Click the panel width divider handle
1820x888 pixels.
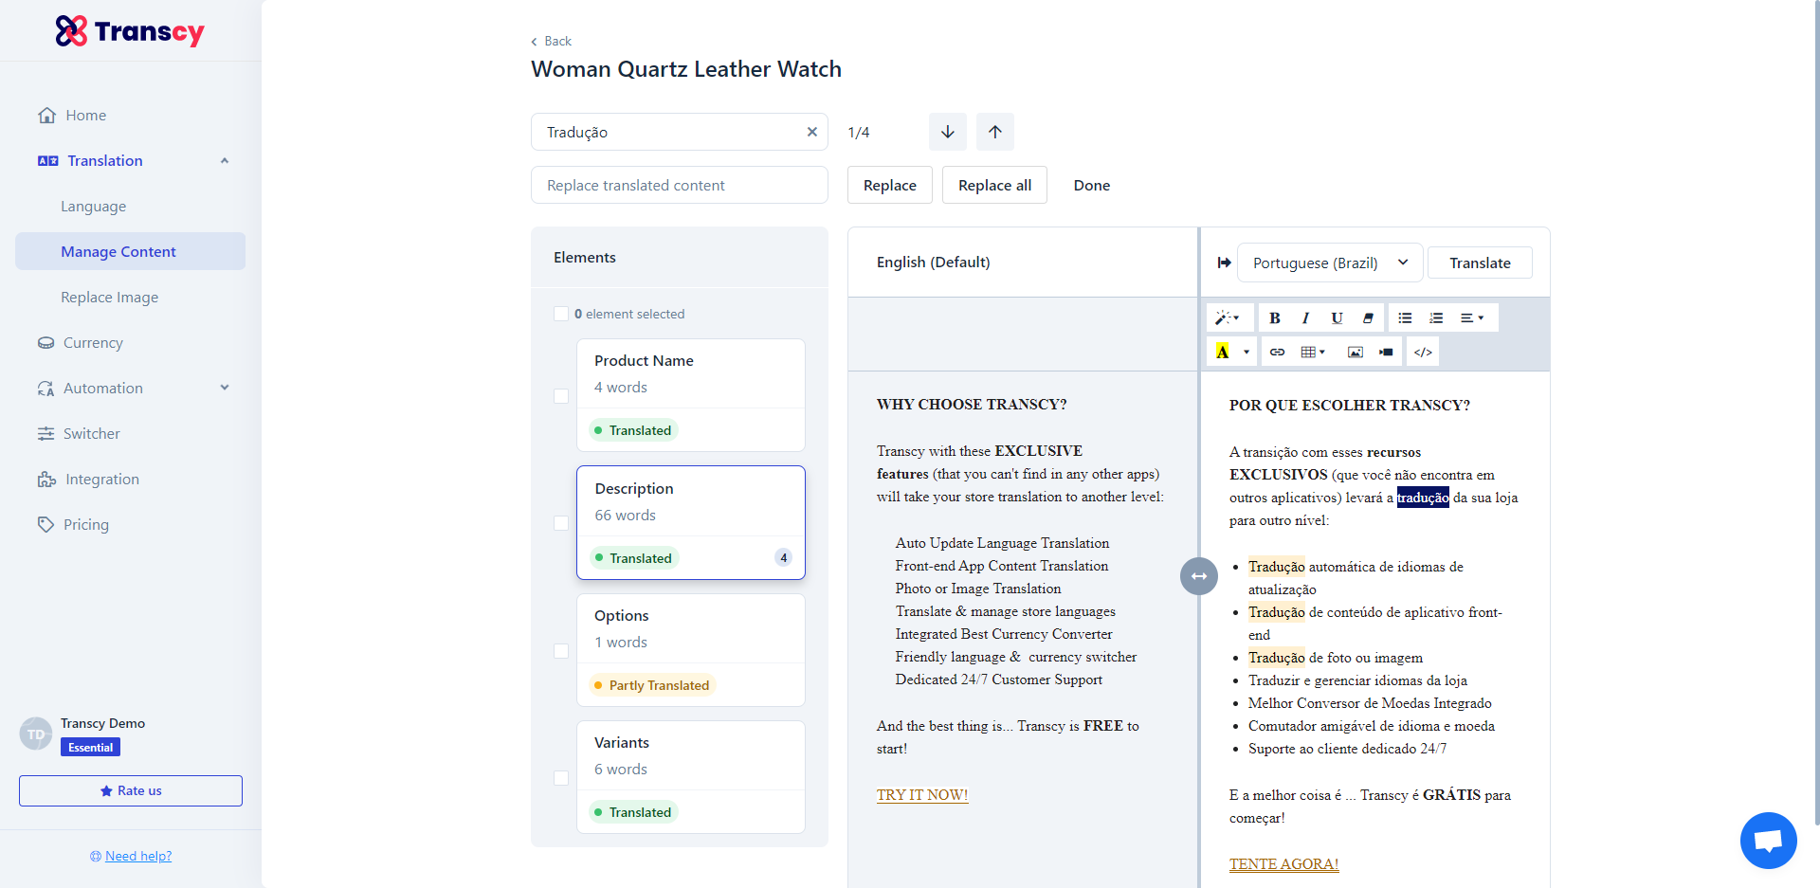pyautogui.click(x=1199, y=576)
